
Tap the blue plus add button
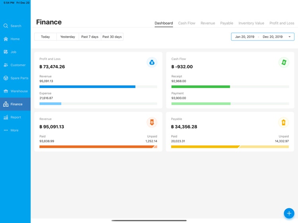coord(289,213)
